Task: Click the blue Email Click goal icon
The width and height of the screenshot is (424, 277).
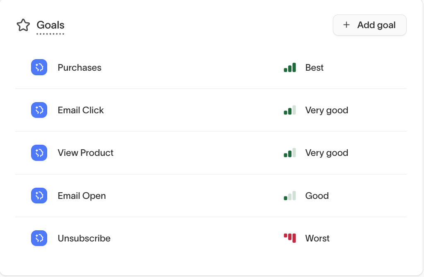Action: [39, 110]
